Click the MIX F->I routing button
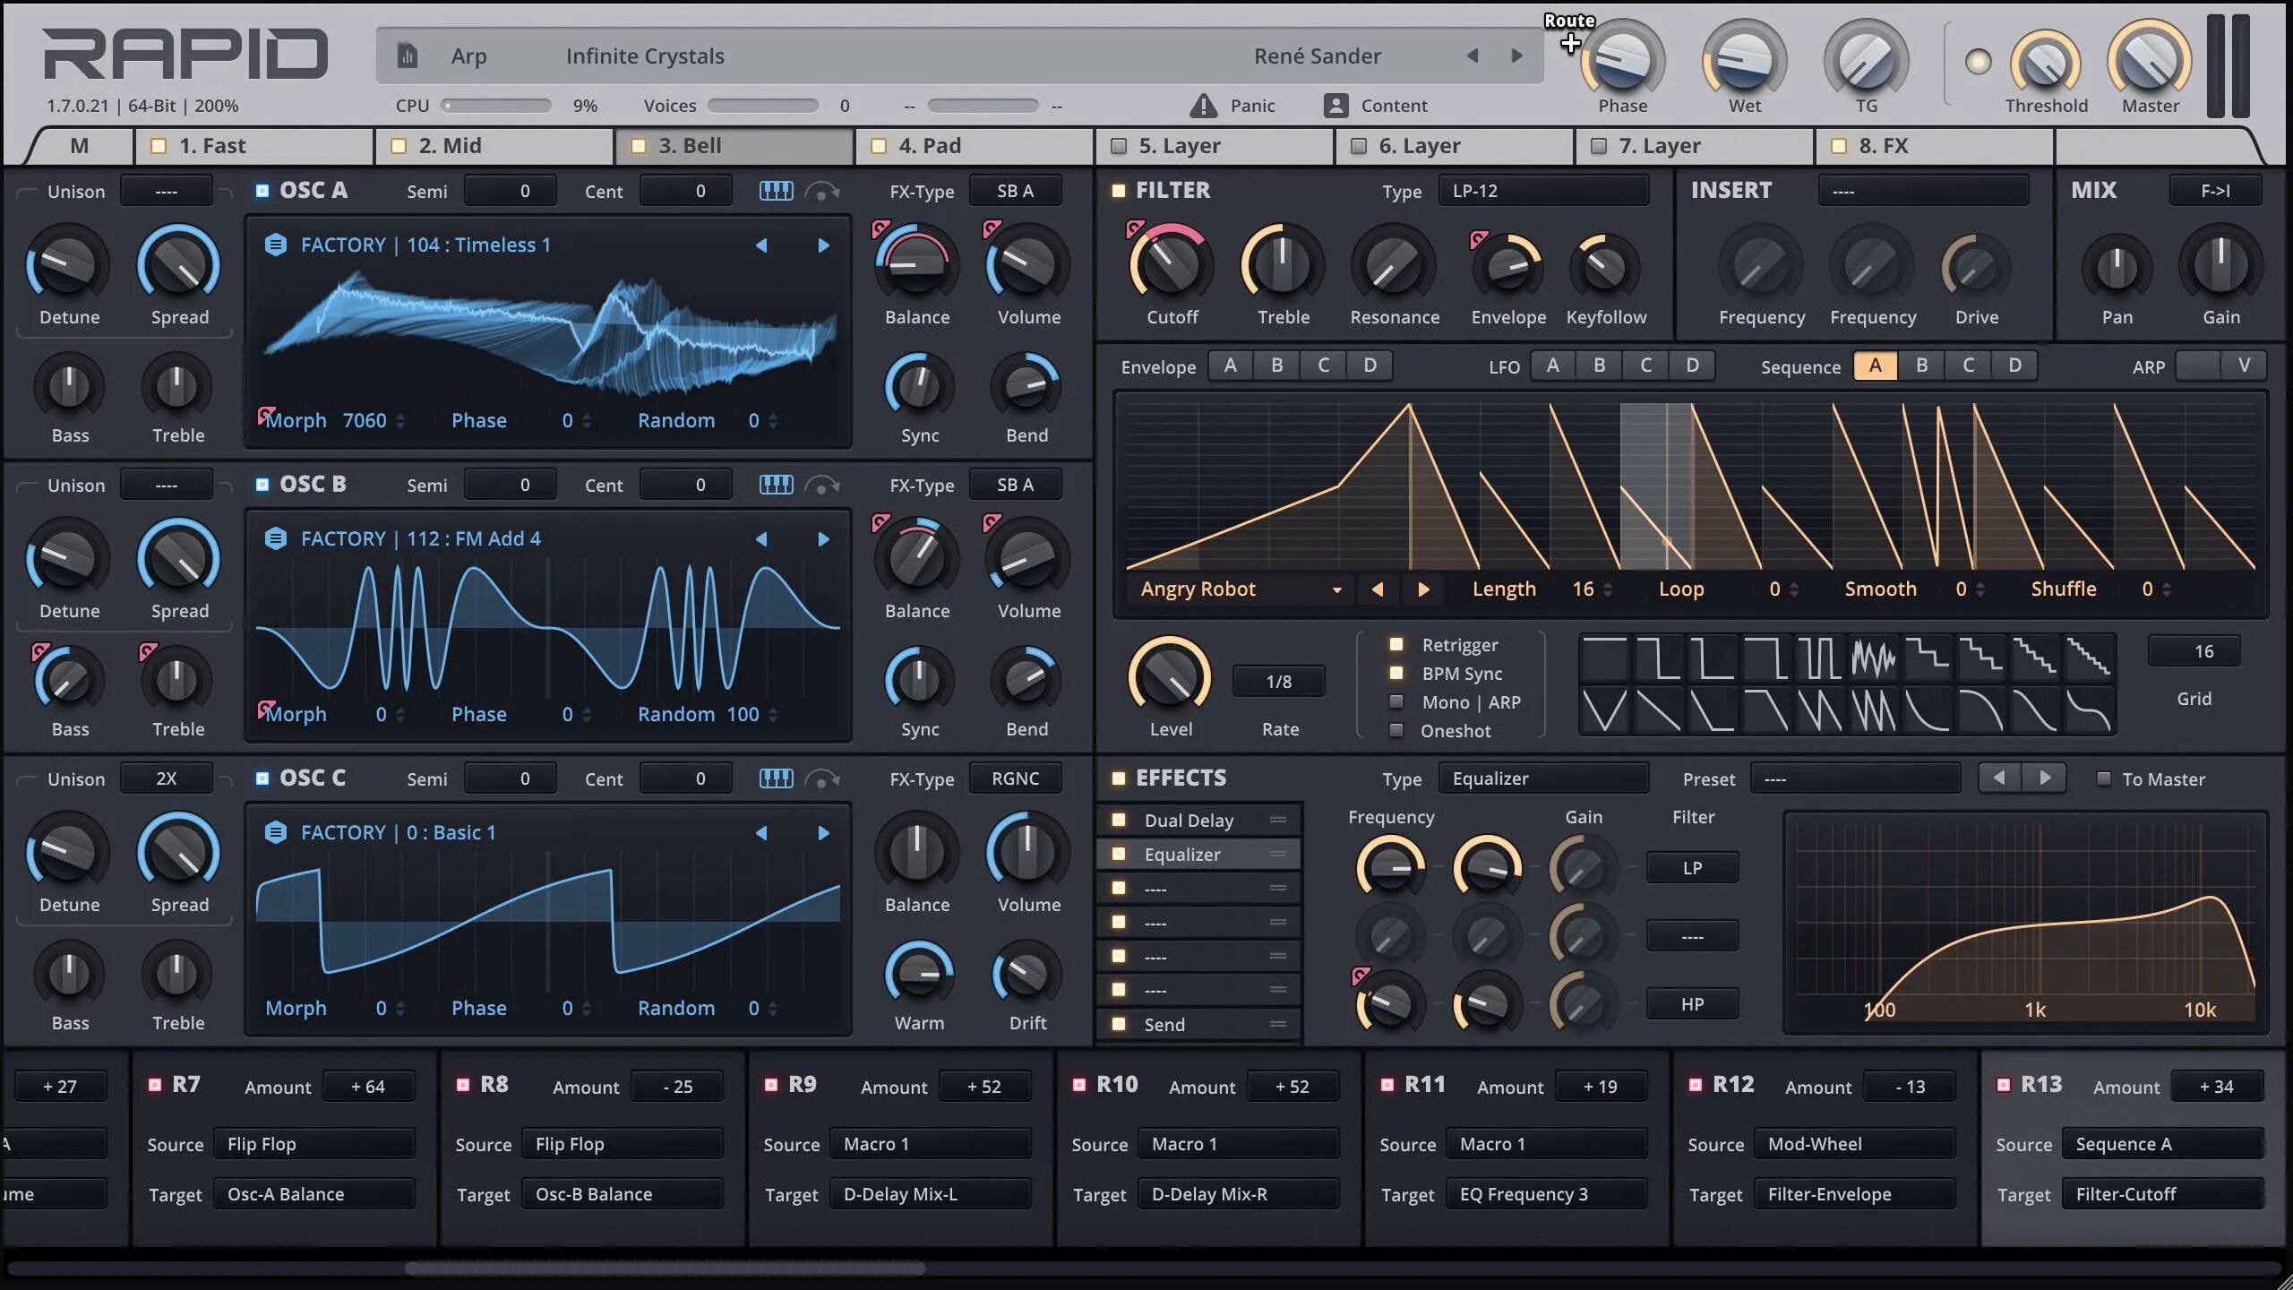 click(2215, 191)
